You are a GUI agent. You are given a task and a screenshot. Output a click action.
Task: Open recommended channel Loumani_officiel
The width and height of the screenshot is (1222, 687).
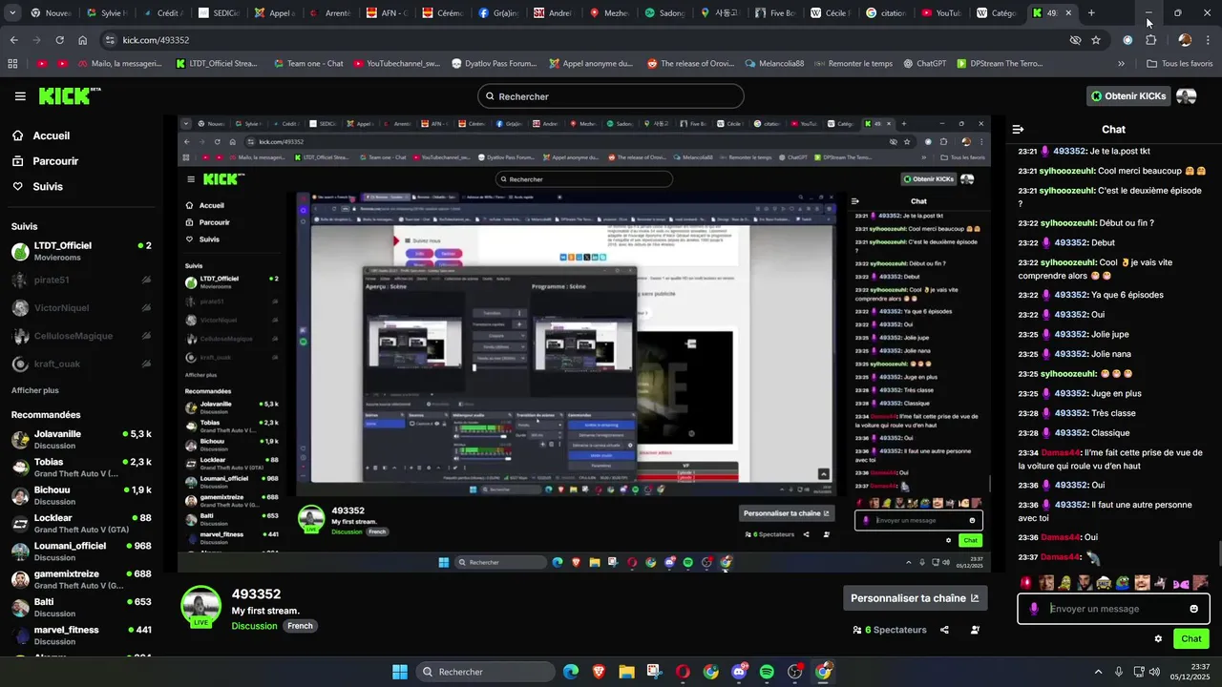pyautogui.click(x=81, y=552)
